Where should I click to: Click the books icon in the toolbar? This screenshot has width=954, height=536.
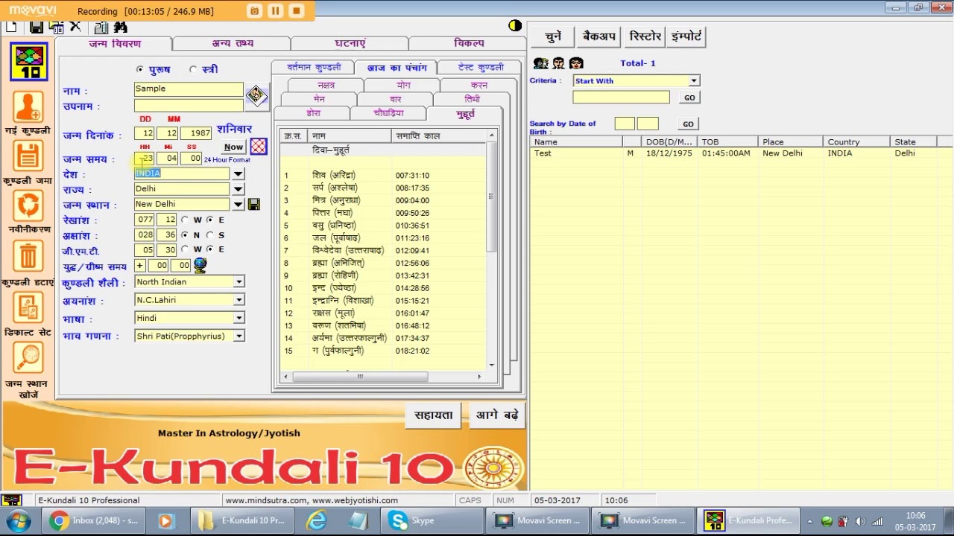coord(101,27)
